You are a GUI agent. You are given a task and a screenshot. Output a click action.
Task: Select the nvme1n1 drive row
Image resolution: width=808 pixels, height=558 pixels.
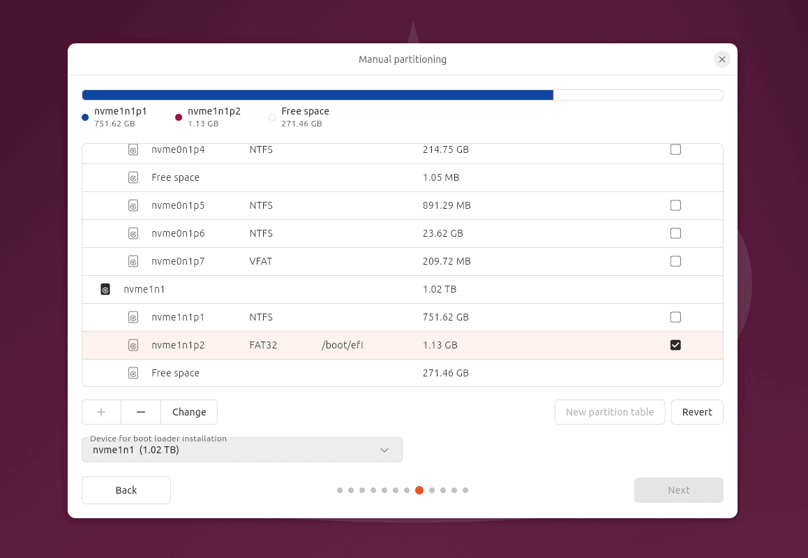point(403,289)
